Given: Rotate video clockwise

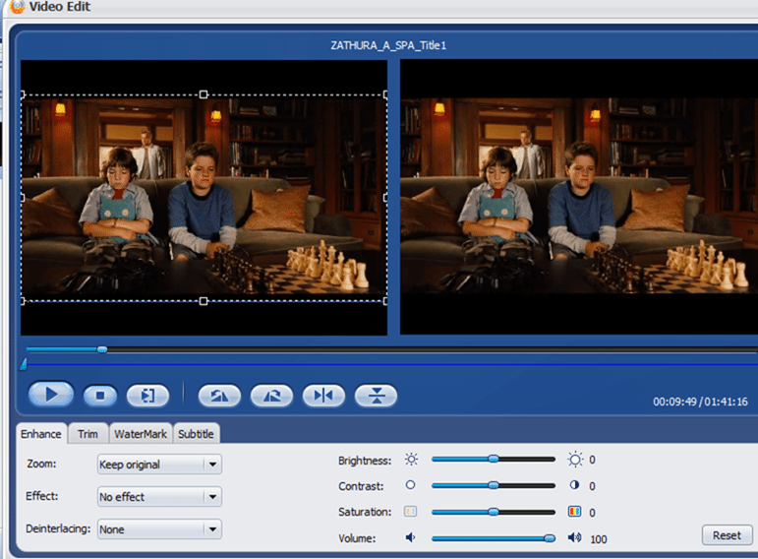Looking at the screenshot, I should [271, 396].
